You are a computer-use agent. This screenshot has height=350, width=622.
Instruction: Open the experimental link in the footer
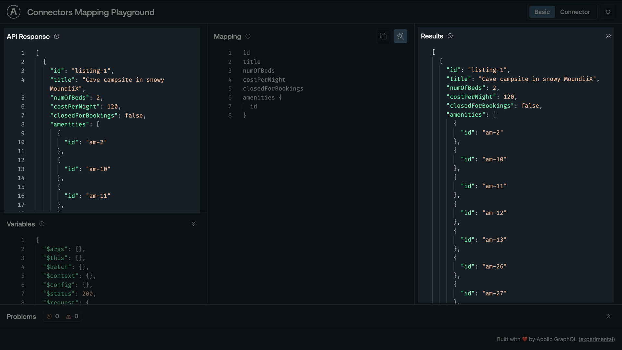pyautogui.click(x=597, y=339)
